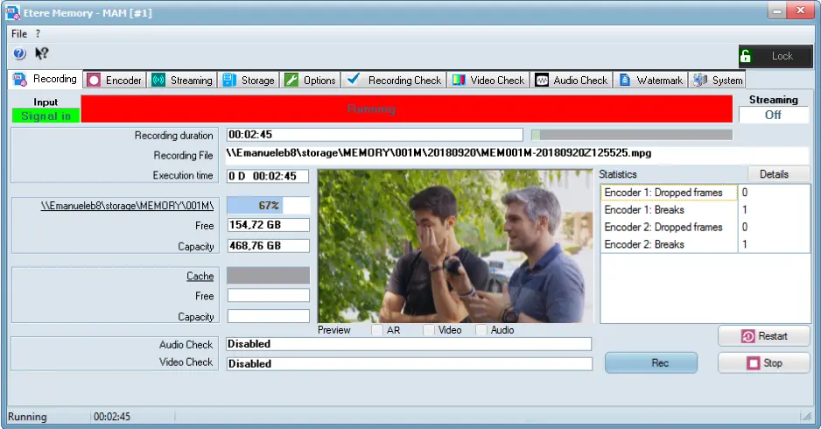821x429 pixels.
Task: Toggle the Audio preview checkbox
Action: tap(481, 330)
